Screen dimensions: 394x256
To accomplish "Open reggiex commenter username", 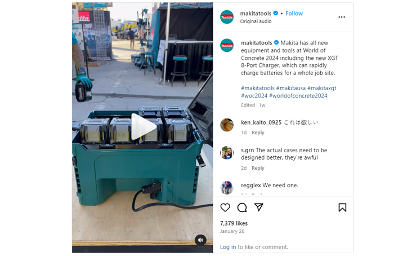I will (251, 186).
